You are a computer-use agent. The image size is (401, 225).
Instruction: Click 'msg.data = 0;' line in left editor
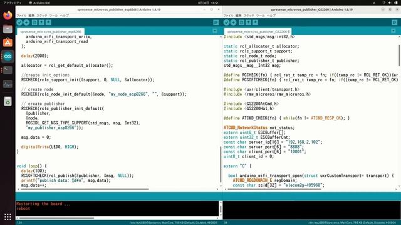pyautogui.click(x=36, y=137)
